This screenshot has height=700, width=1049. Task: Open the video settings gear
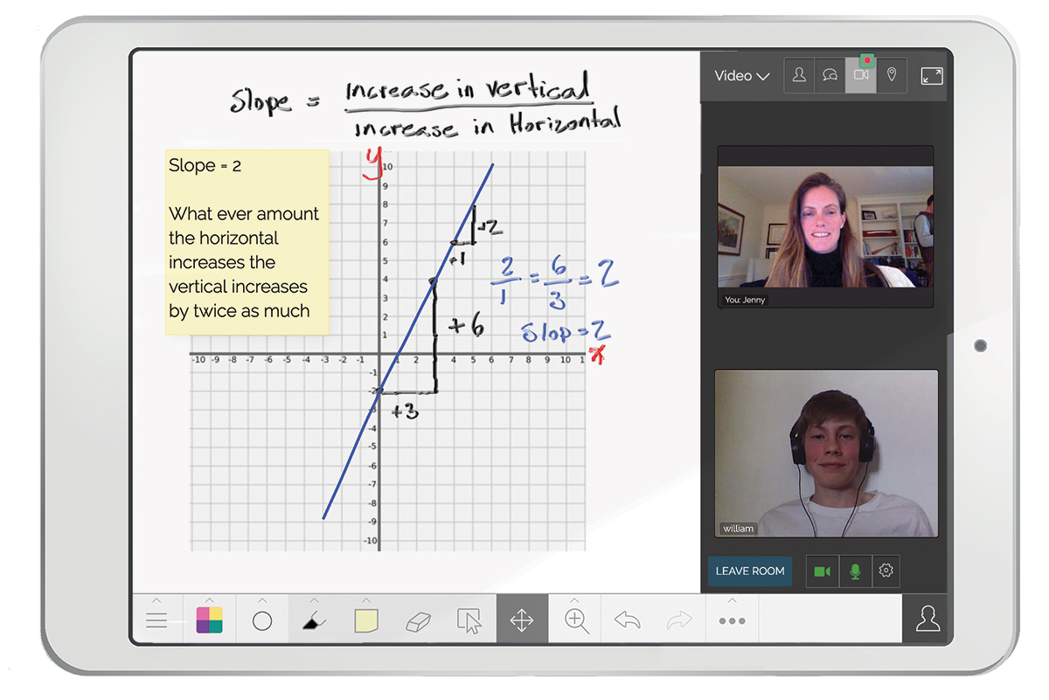coord(886,571)
